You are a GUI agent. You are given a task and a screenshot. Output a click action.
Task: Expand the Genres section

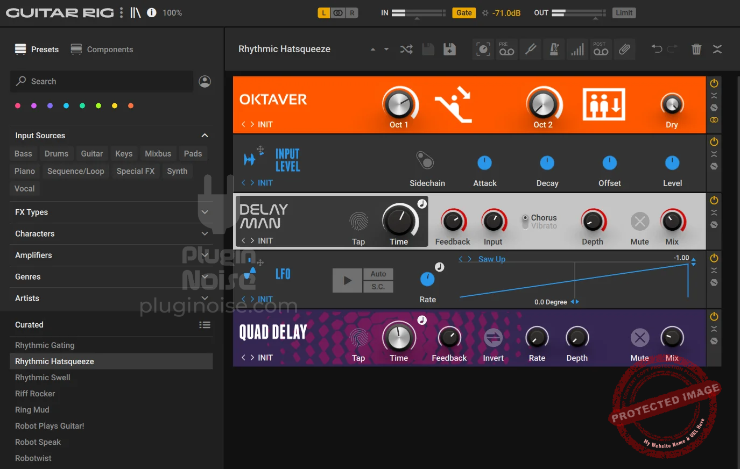tap(205, 277)
